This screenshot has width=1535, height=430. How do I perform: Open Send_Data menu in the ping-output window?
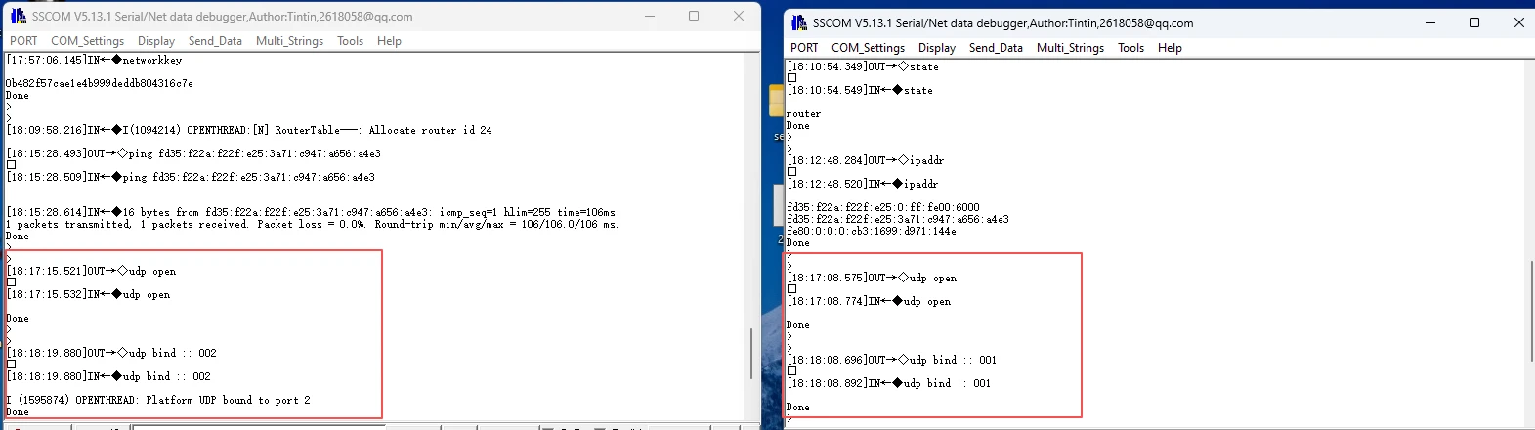pos(215,41)
